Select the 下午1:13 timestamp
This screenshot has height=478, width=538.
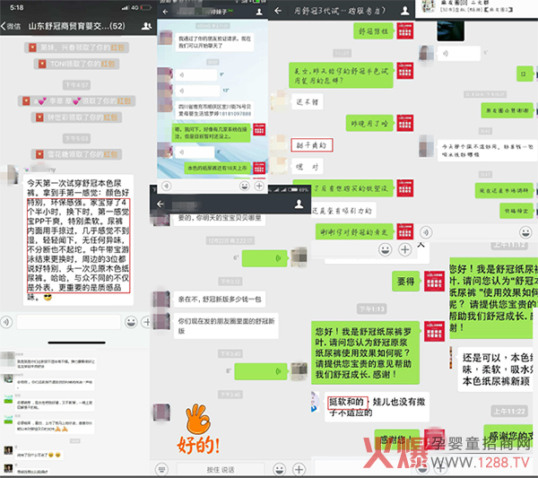tap(372, 309)
